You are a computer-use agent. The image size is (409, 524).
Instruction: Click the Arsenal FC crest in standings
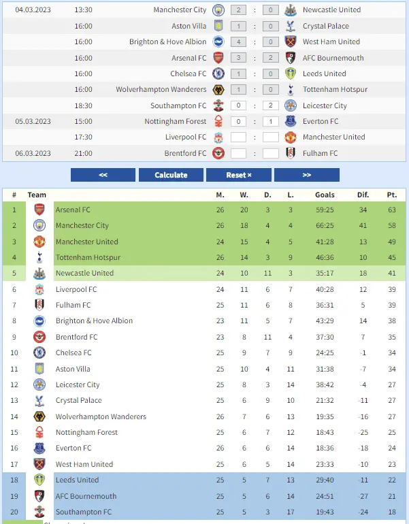pos(39,210)
